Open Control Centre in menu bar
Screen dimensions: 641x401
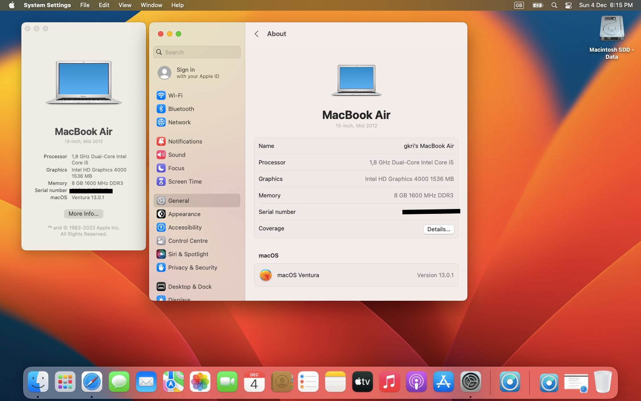tap(568, 5)
